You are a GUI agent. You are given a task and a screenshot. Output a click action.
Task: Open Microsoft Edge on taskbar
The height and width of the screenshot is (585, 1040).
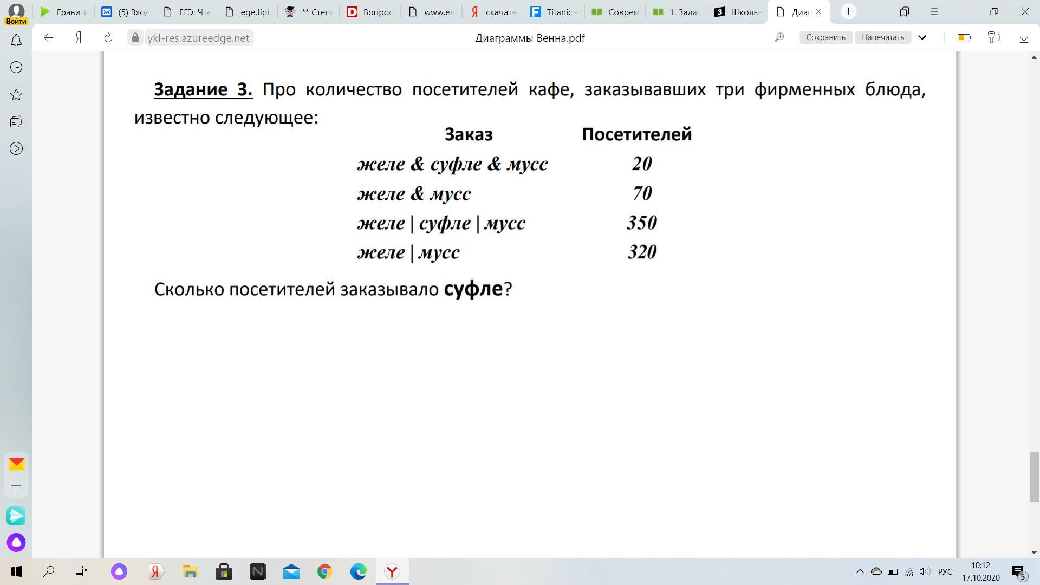(358, 571)
